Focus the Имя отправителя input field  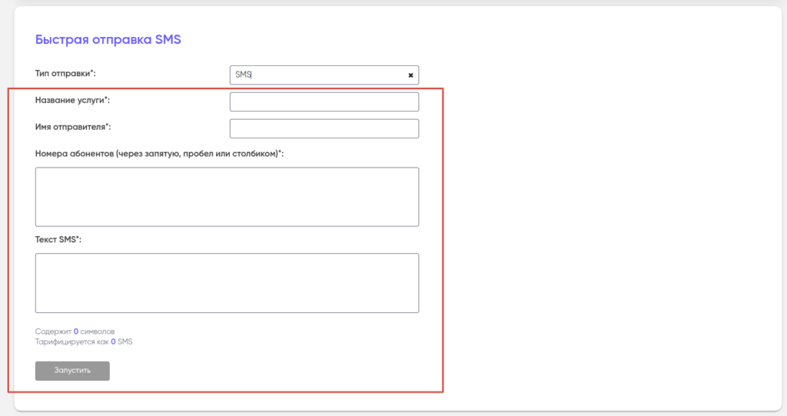point(324,128)
